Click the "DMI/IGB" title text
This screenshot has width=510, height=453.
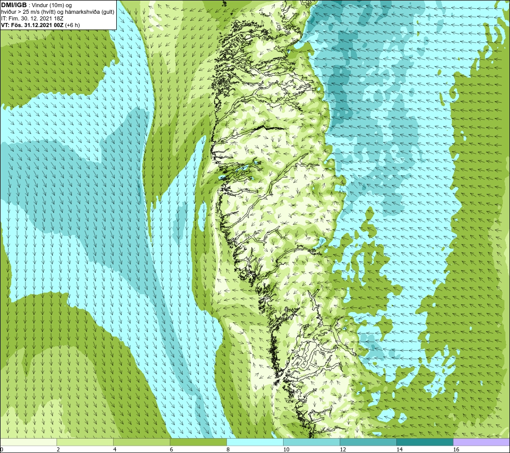[x=14, y=5]
